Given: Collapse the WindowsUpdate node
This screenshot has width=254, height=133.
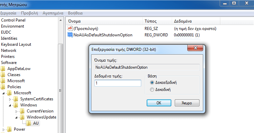Looking at the screenshot, I should pyautogui.click(x=16, y=118).
